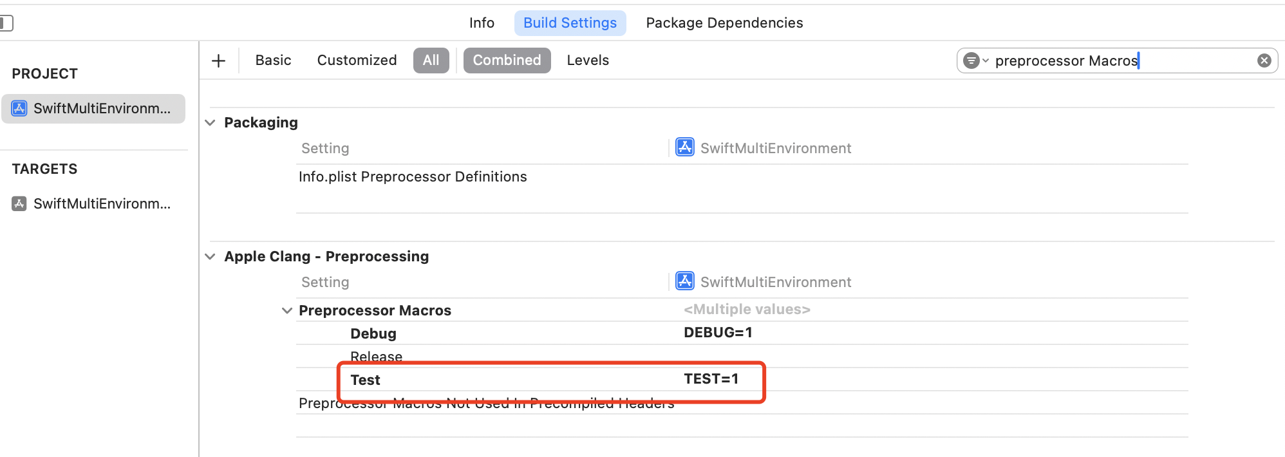Clear the search field text
Image resolution: width=1285 pixels, height=457 pixels.
(x=1264, y=61)
